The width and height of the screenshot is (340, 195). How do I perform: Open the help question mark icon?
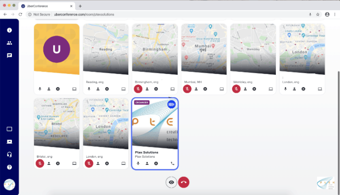(9, 167)
